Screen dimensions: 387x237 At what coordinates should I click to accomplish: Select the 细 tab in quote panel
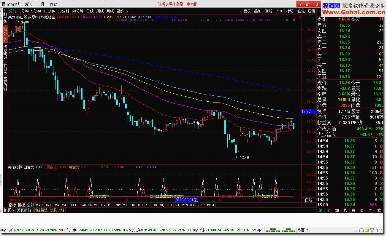tap(337, 210)
